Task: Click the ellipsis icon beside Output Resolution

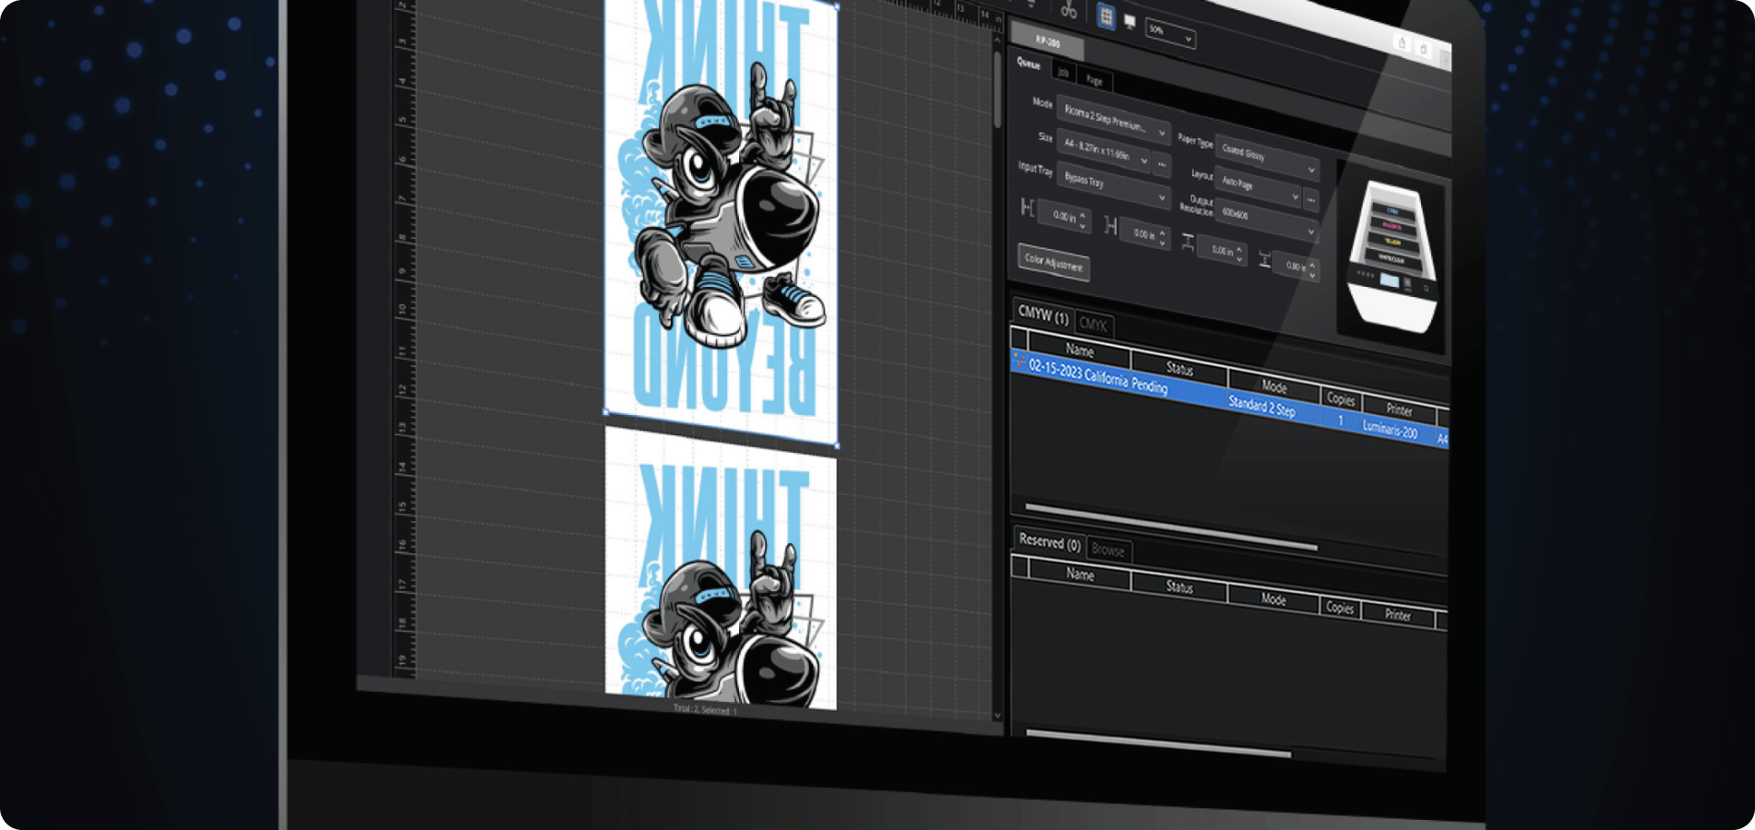Action: [1310, 200]
